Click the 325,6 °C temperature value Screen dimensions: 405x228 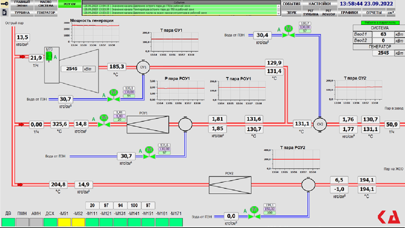click(60, 124)
